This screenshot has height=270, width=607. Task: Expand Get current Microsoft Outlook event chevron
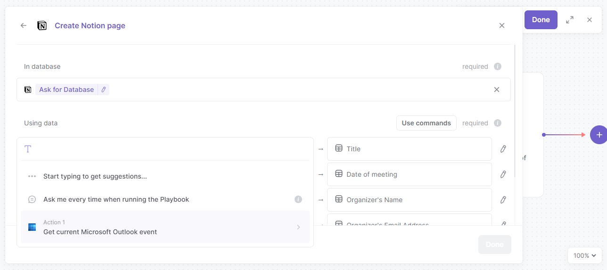click(x=298, y=227)
